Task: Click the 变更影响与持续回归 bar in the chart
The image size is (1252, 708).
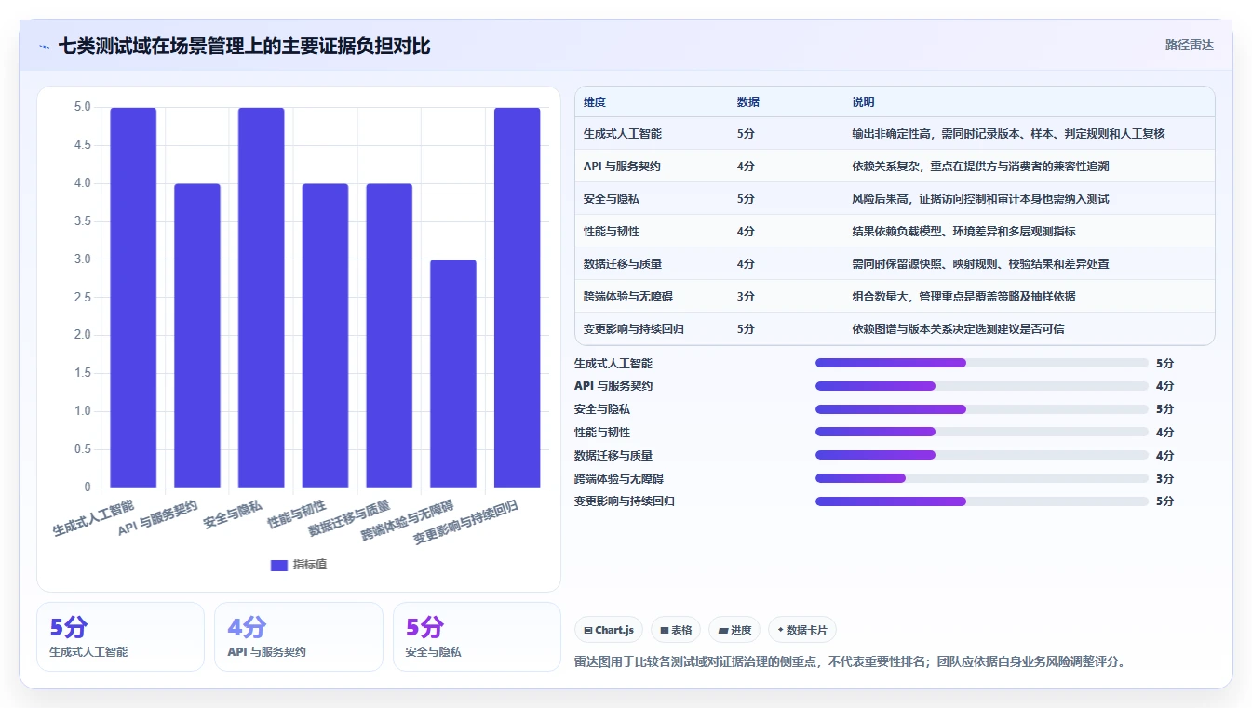Action: click(x=517, y=297)
